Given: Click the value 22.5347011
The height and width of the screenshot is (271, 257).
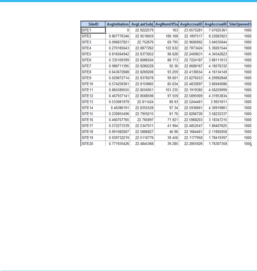Looking at the screenshot, I should 144,126.
